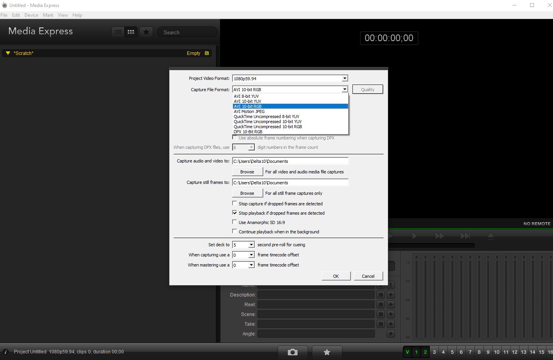
Task: Uncheck Stop playback if dropped frames detected
Action: (234, 213)
